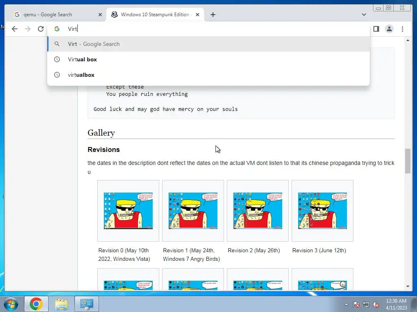Reload the current page

point(40,29)
